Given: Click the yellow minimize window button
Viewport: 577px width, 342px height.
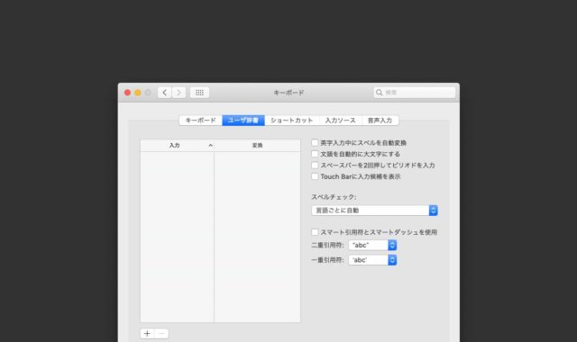Looking at the screenshot, I should [x=138, y=93].
